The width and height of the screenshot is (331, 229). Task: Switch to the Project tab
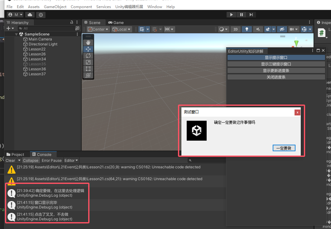15,155
